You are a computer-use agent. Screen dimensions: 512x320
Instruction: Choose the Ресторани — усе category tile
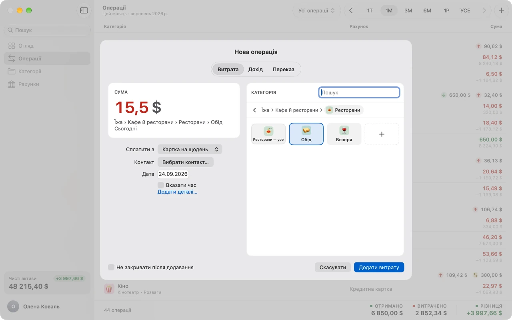(268, 134)
